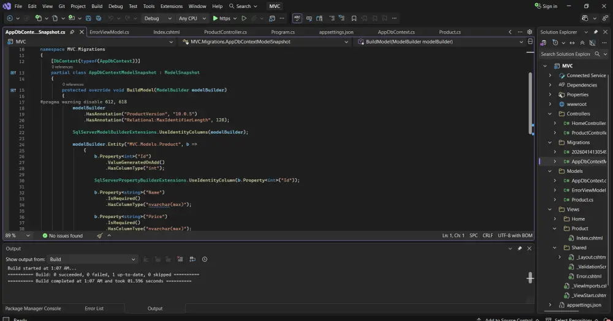Switch to the appsettings.json tab
This screenshot has width=613, height=321.
336,32
